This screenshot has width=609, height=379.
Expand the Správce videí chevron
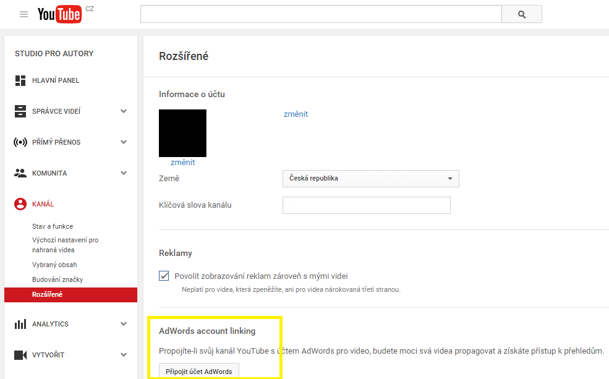124,111
